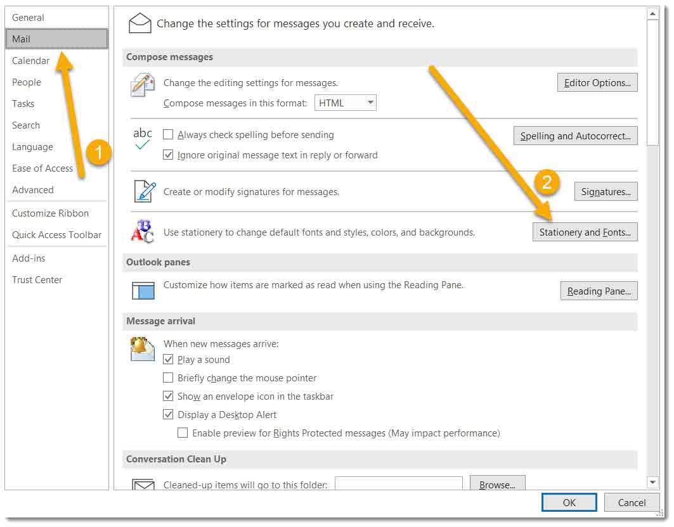Switch to the Calendar settings section
The image size is (674, 527).
(30, 60)
